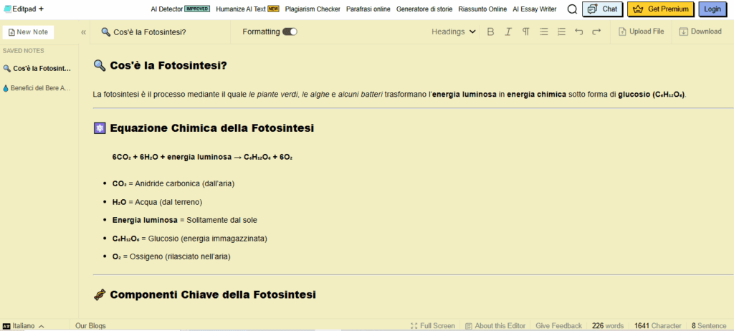Image resolution: width=734 pixels, height=331 pixels.
Task: Click the numbered list icon
Action: [561, 32]
